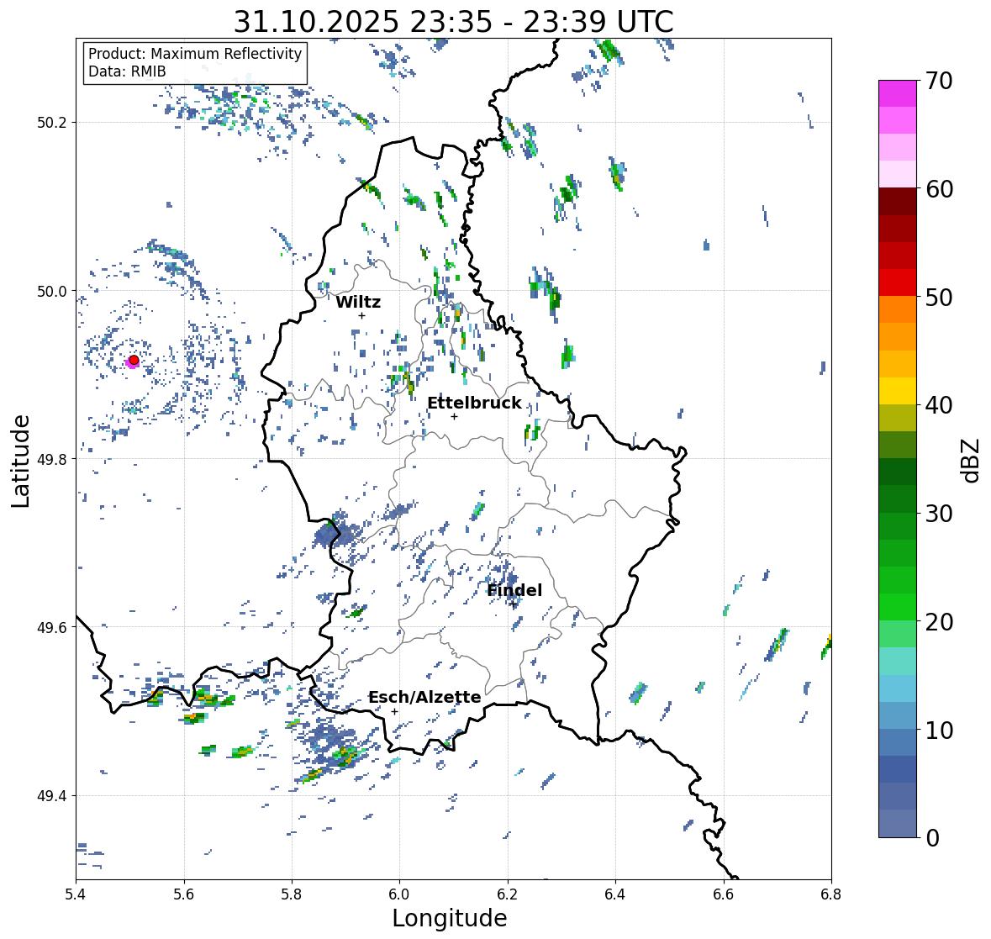This screenshot has width=991, height=939.
Task: Click the 50.0 latitude tick label
Action: click(x=52, y=292)
